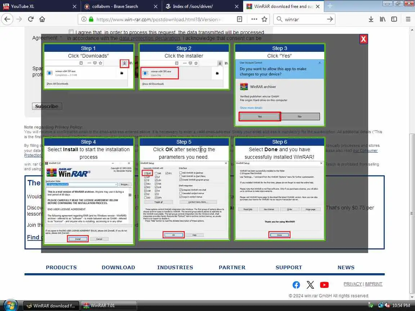Bookmark this page with the star
The image size is (415, 311).
264,19
